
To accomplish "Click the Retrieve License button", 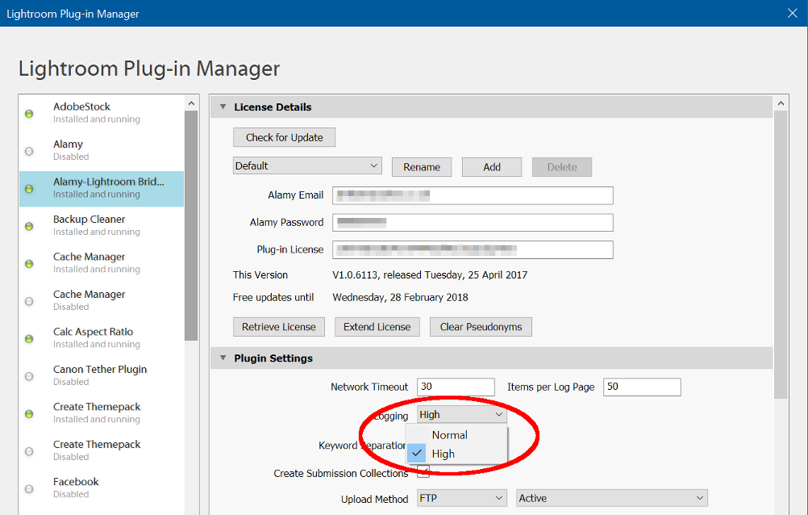I will pyautogui.click(x=279, y=327).
